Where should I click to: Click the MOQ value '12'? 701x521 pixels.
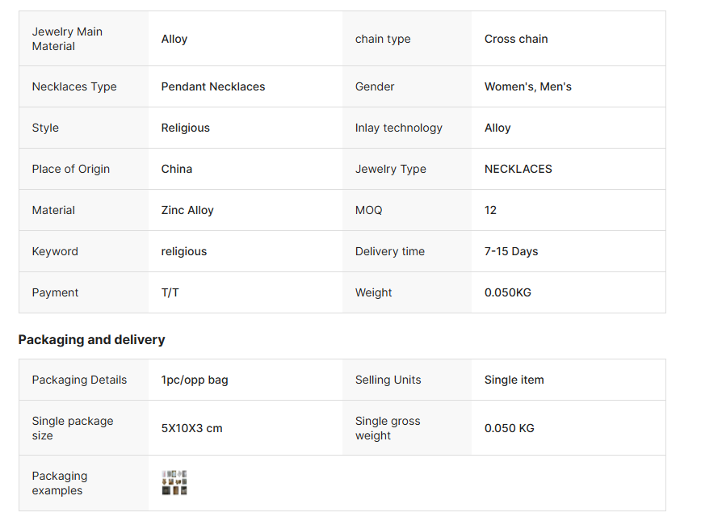[491, 210]
